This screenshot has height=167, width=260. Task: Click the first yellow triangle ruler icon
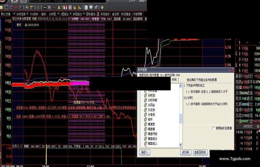[75, 8]
